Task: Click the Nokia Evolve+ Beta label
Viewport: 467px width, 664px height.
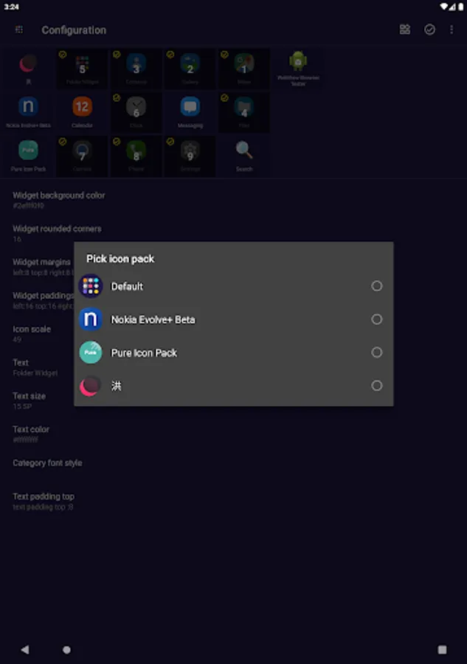Action: click(x=153, y=319)
